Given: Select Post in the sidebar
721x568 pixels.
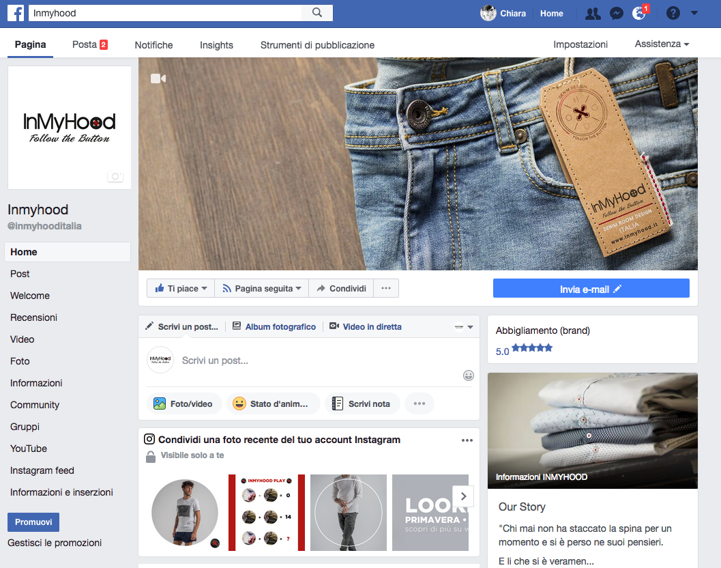Looking at the screenshot, I should click(20, 274).
